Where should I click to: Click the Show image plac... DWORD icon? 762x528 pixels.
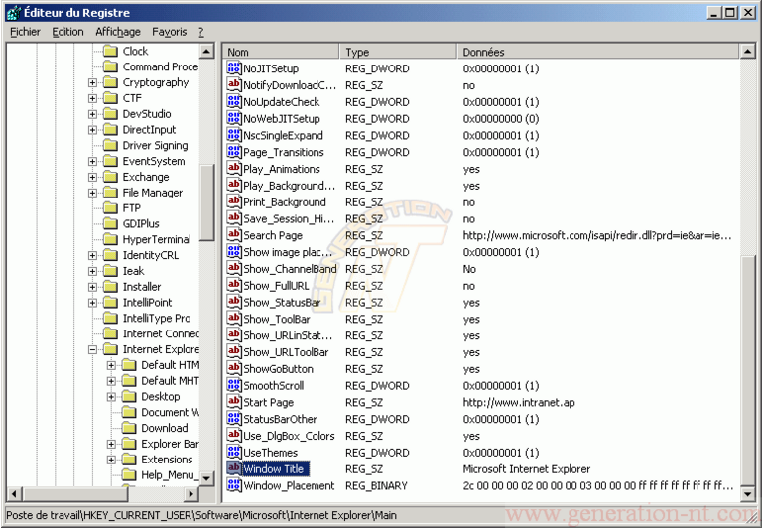coord(234,252)
